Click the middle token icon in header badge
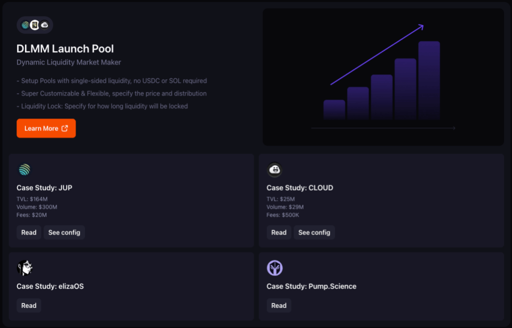 34,25
